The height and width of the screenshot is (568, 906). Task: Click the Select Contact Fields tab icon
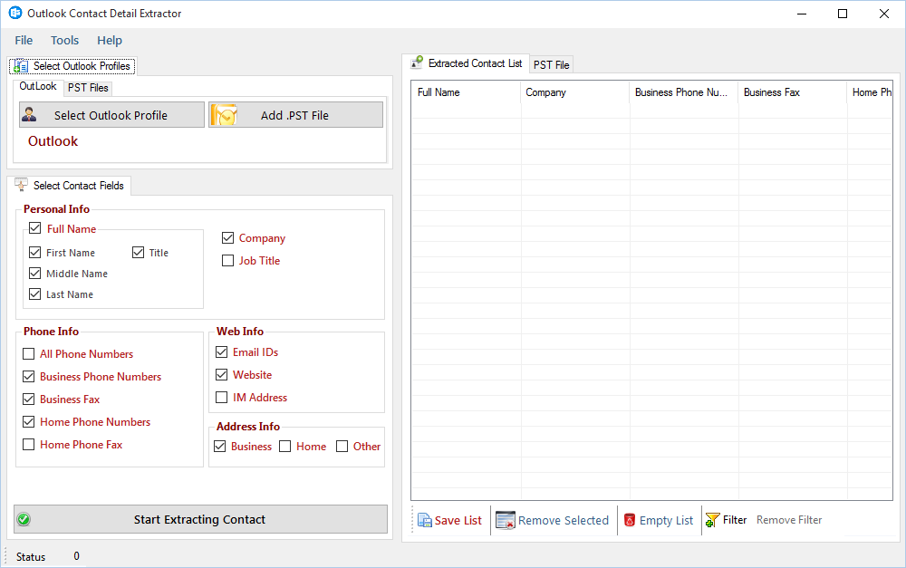(21, 185)
